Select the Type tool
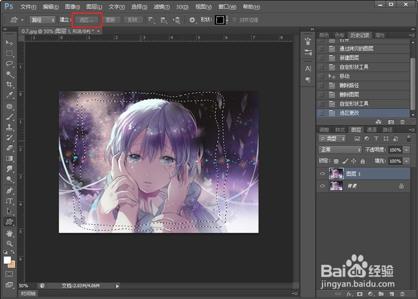 pyautogui.click(x=10, y=201)
